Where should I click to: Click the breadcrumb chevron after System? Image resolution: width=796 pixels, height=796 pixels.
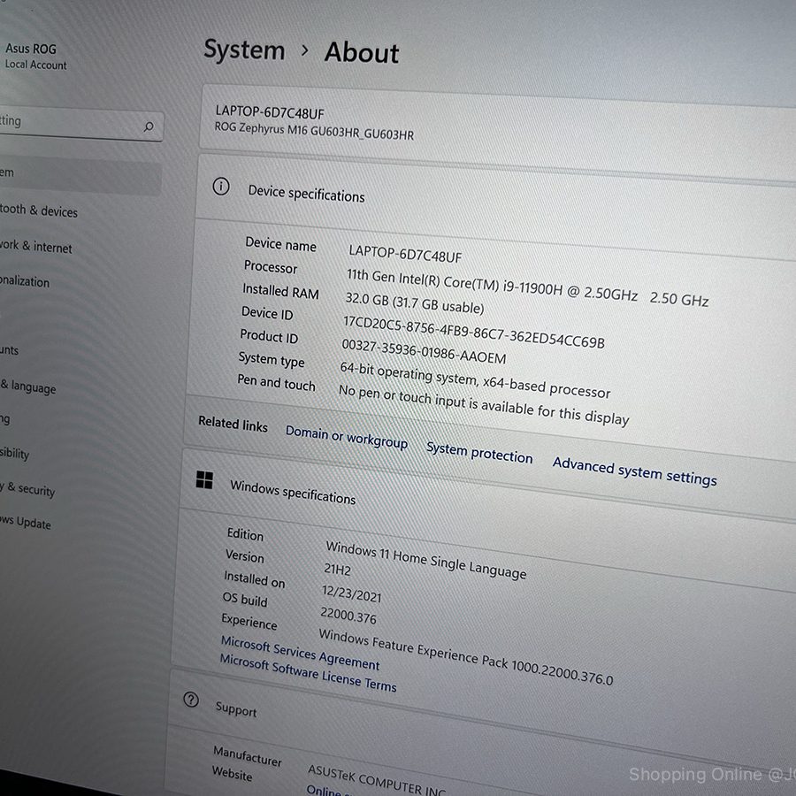click(304, 50)
